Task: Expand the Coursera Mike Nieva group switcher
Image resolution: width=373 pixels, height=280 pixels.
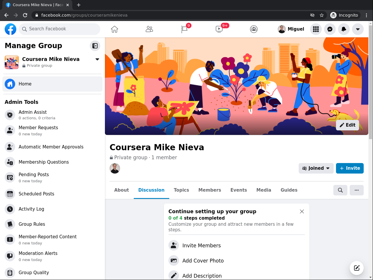Action: tap(97, 59)
